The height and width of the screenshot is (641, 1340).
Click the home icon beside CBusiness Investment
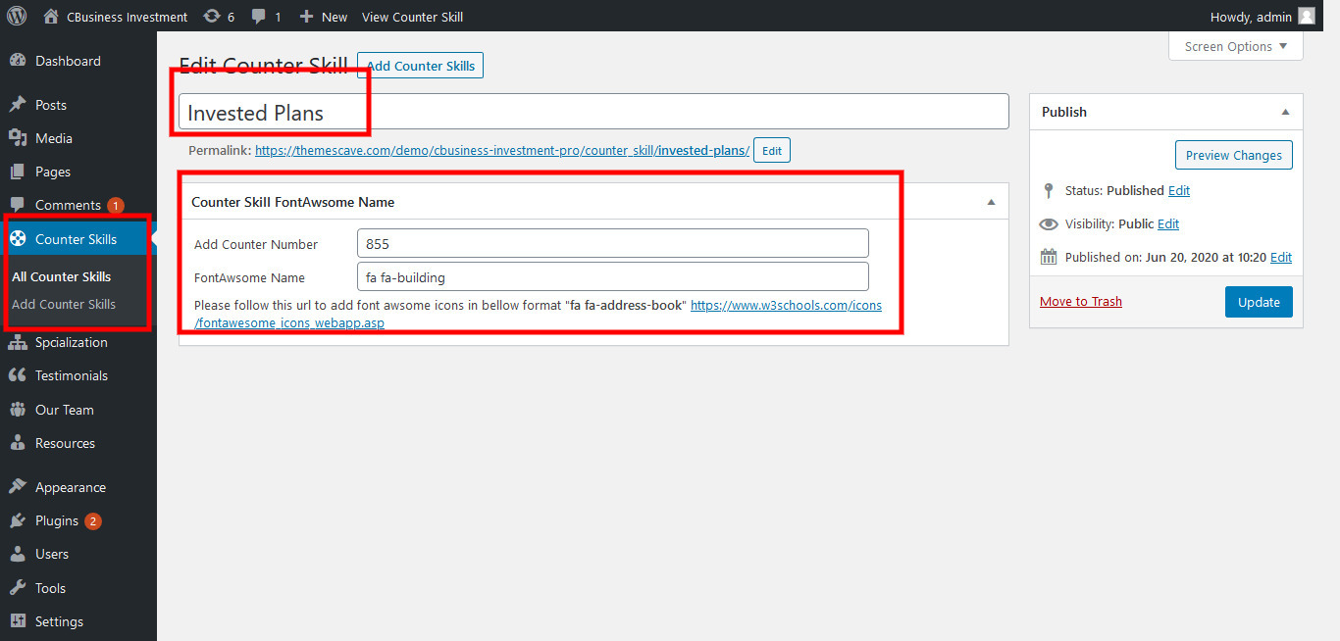point(51,16)
